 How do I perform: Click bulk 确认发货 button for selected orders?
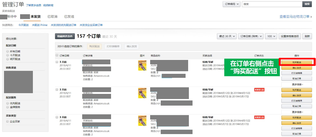tap(132, 46)
